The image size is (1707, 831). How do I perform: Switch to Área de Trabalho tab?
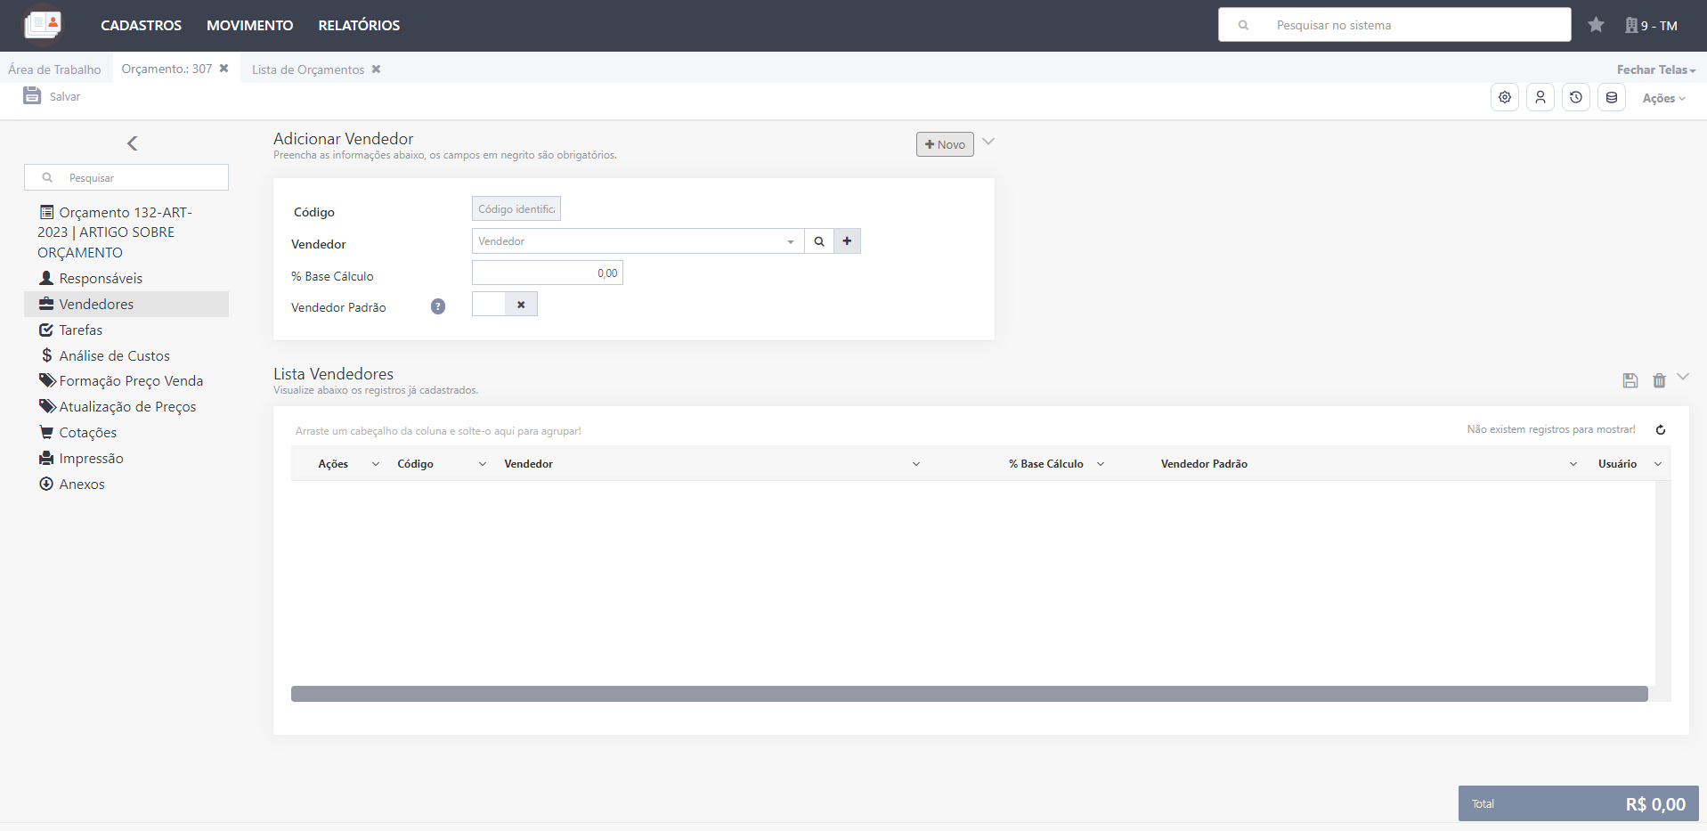(x=54, y=69)
